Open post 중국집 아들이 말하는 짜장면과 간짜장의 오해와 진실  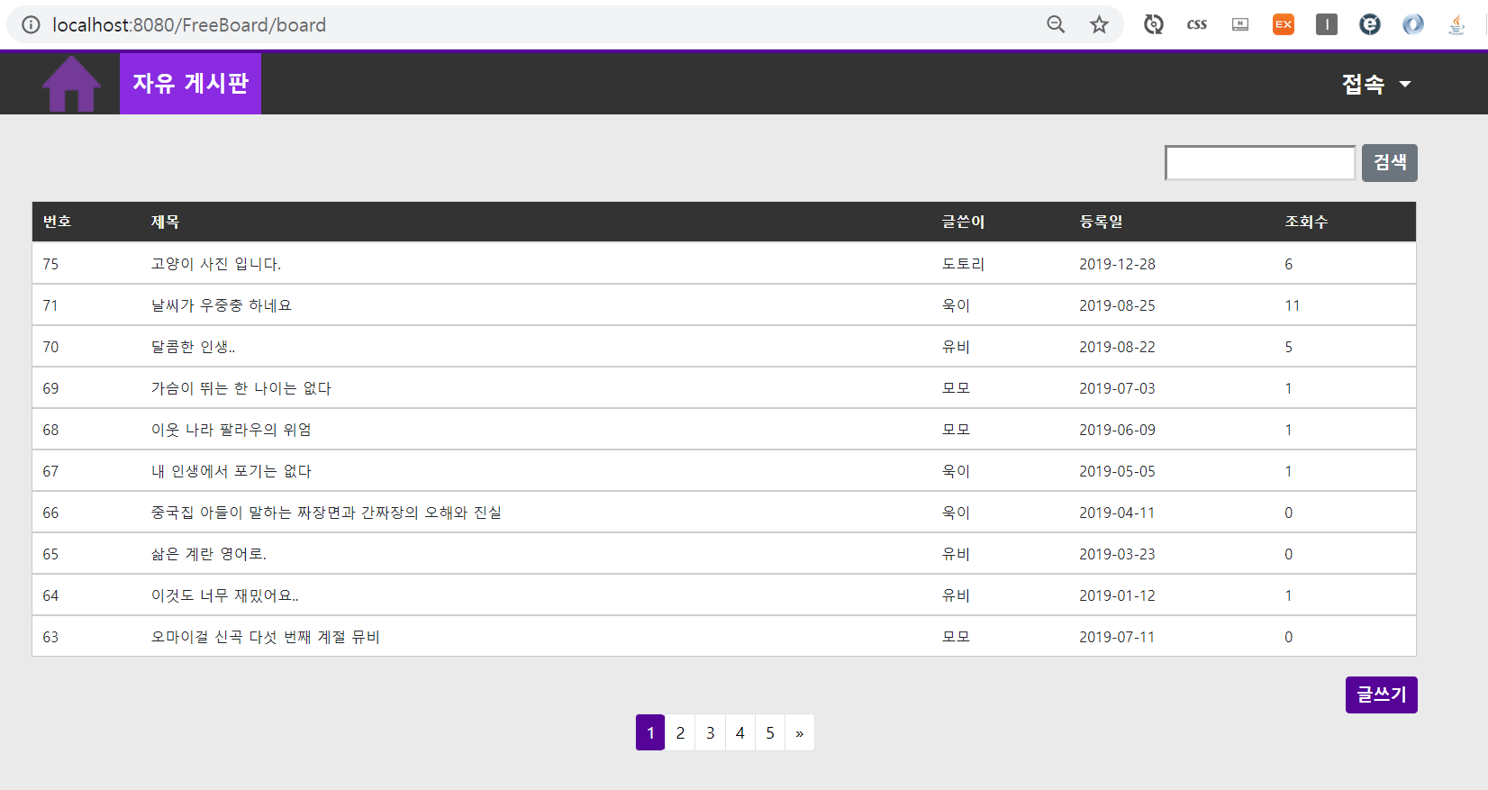click(x=326, y=513)
